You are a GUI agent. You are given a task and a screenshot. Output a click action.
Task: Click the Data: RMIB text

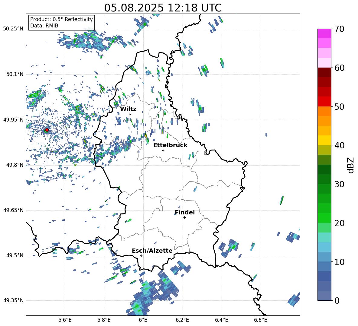44,26
